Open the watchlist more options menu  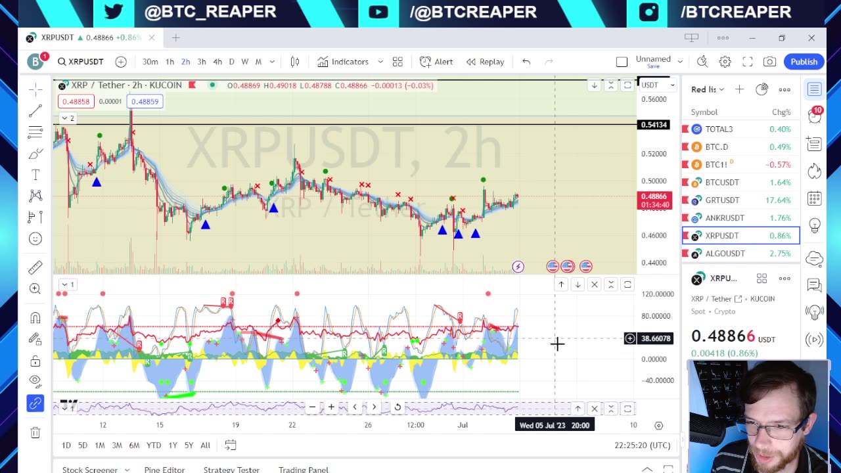tap(784, 89)
